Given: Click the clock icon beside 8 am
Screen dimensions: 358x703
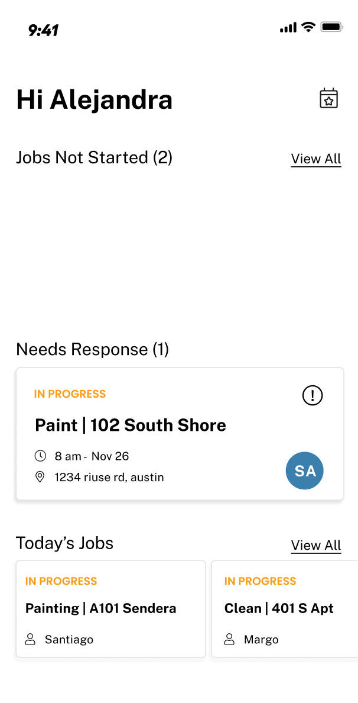Looking at the screenshot, I should [40, 456].
